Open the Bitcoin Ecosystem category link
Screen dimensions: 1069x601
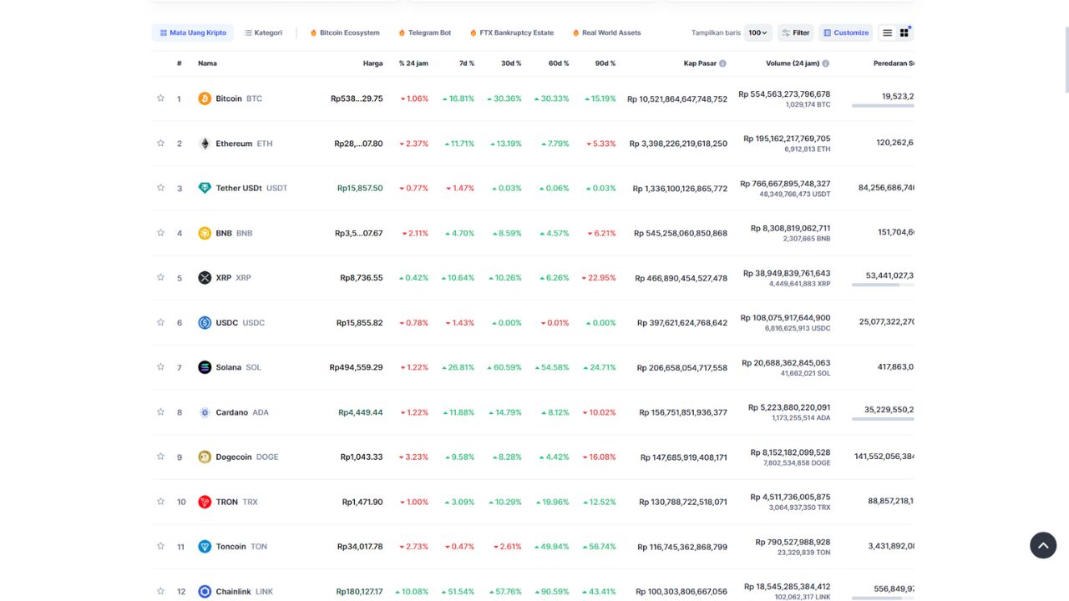point(344,33)
